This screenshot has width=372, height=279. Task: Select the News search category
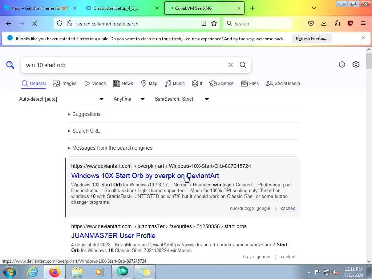(x=123, y=84)
